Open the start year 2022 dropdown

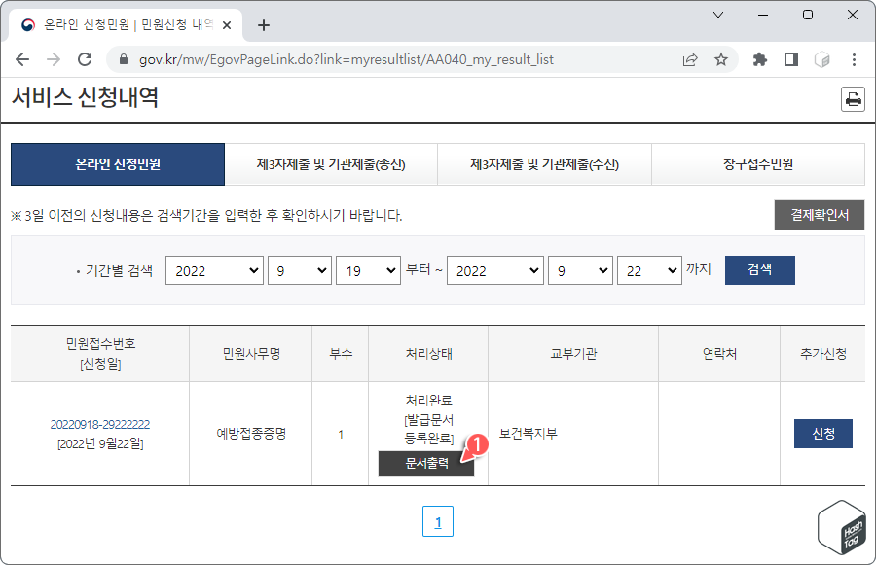[x=214, y=270]
